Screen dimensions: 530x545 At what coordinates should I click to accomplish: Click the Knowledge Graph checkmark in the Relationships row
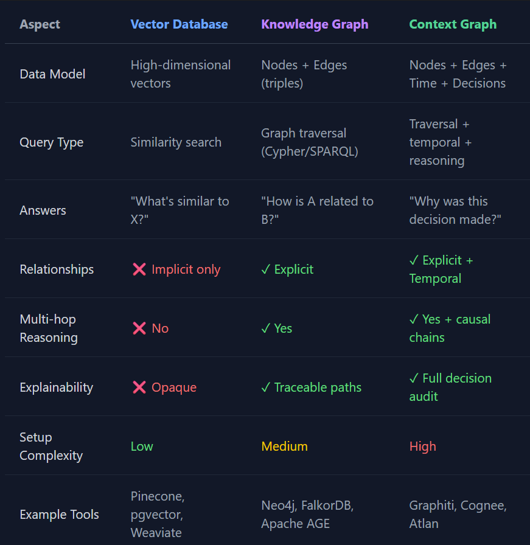click(x=265, y=269)
